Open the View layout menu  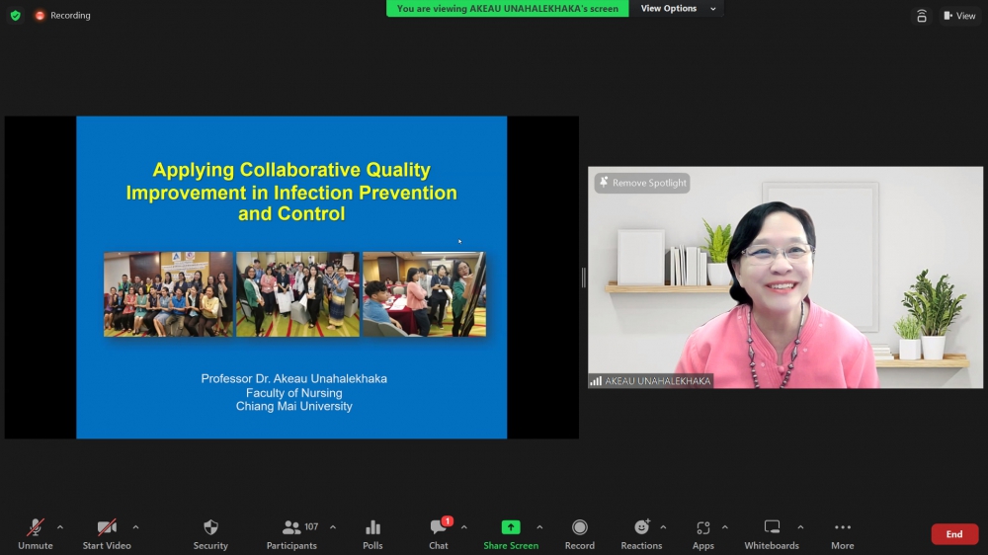coord(958,16)
